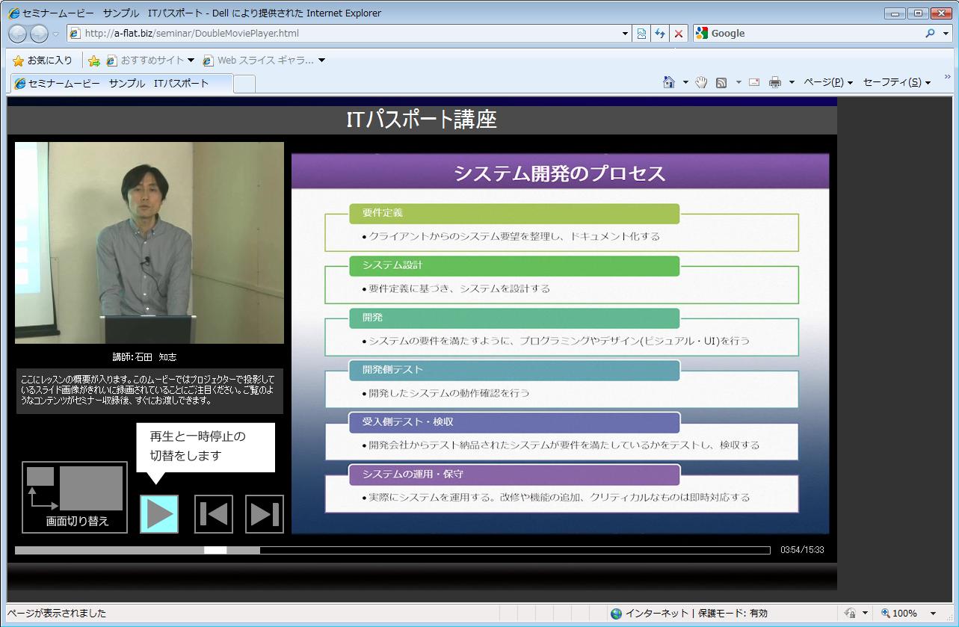Expand the 100% zoom level dropdown
This screenshot has height=627, width=959.
click(x=933, y=614)
